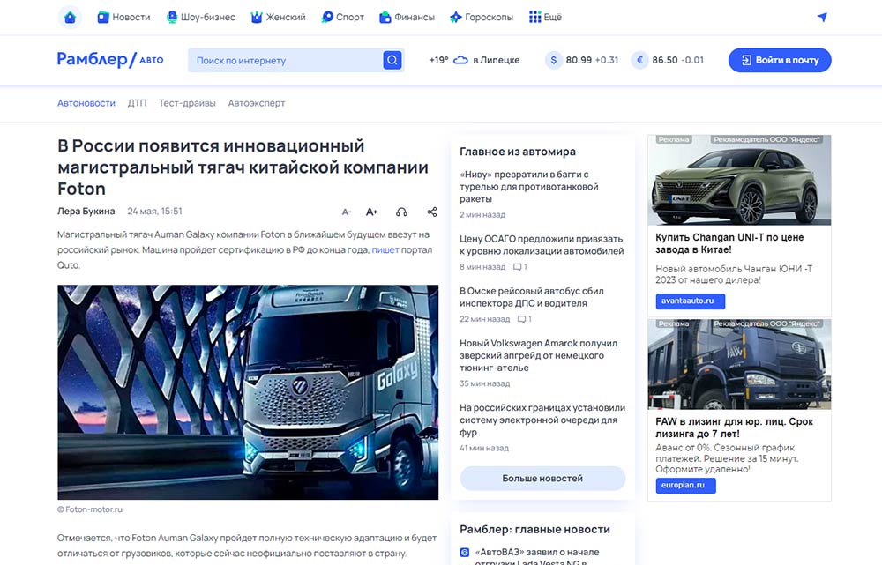Open comments icon under Омске news
The height and width of the screenshot is (565, 882).
click(x=524, y=319)
